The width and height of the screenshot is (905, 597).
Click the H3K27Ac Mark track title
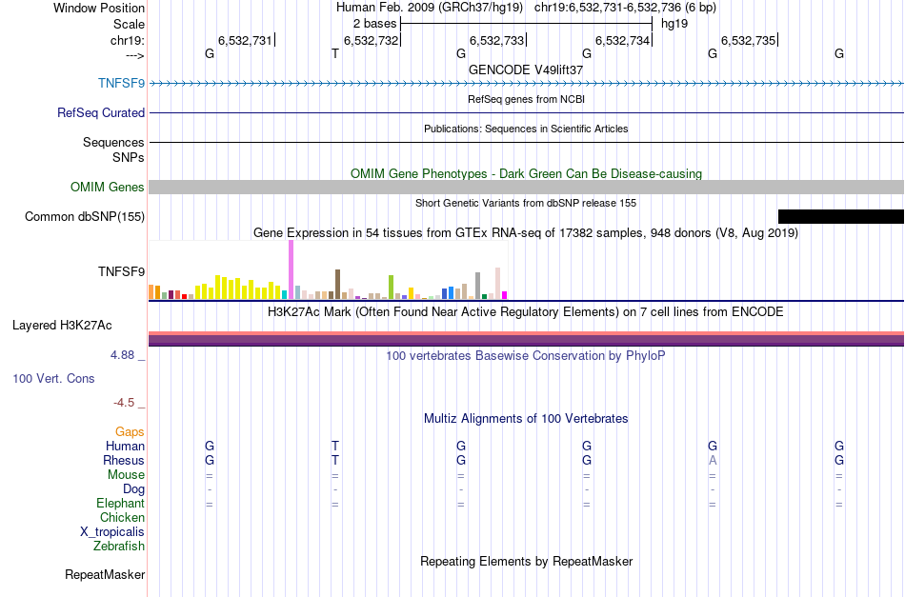pyautogui.click(x=526, y=312)
